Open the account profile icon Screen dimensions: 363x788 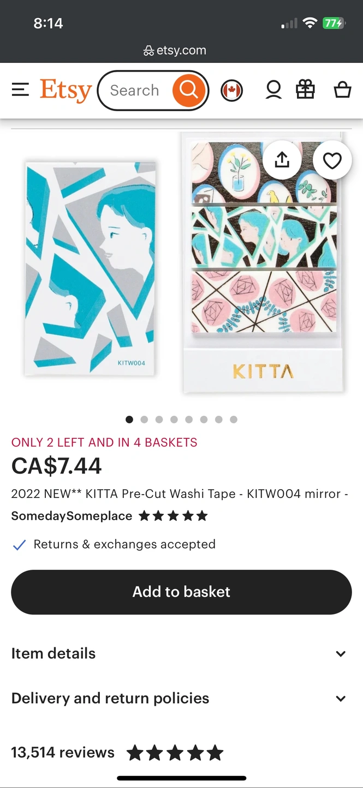(273, 90)
